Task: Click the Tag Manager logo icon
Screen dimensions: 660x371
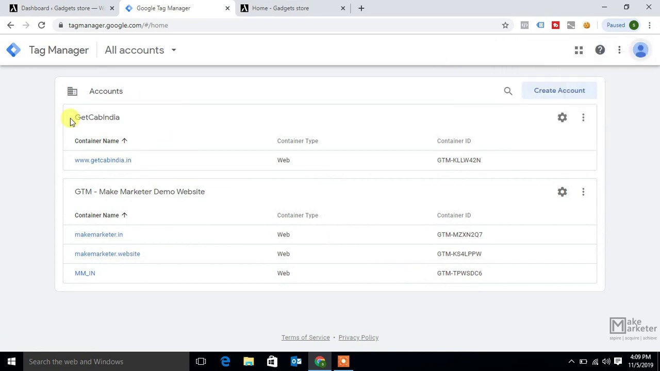Action: (13, 50)
